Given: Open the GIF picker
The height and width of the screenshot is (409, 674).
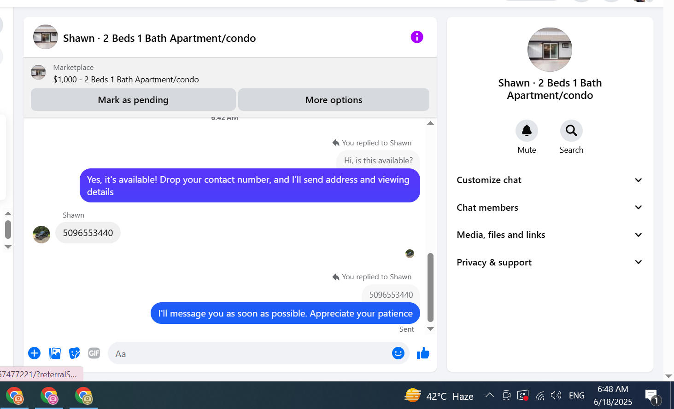Looking at the screenshot, I should [x=94, y=353].
